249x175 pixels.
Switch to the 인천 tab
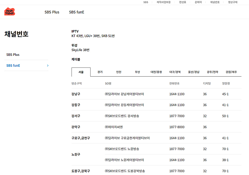(119, 72)
